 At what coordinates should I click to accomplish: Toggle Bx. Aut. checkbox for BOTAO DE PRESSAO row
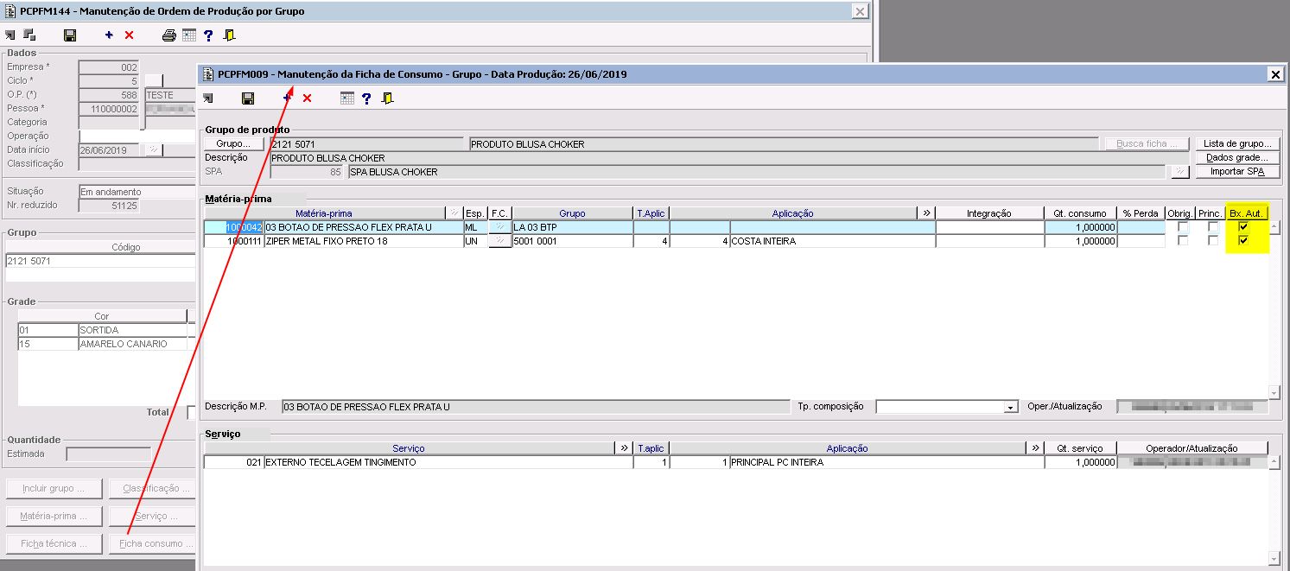[1243, 227]
